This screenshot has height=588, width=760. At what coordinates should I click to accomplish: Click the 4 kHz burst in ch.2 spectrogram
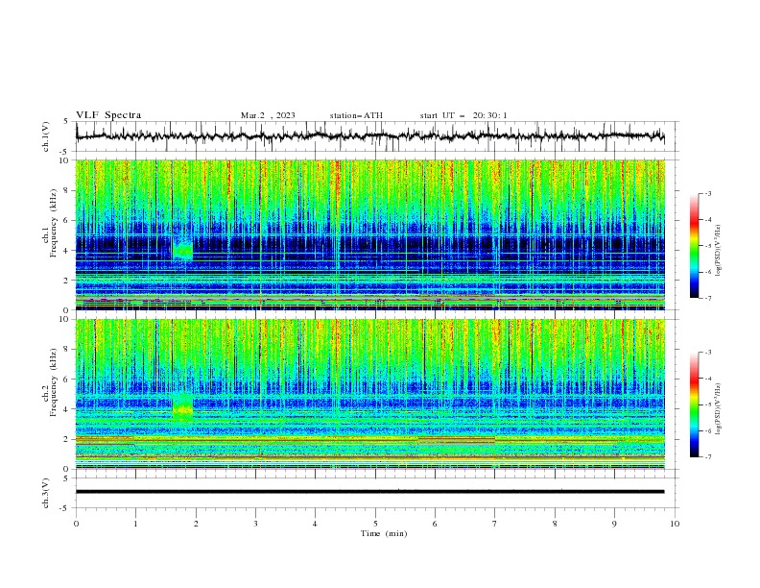182,407
